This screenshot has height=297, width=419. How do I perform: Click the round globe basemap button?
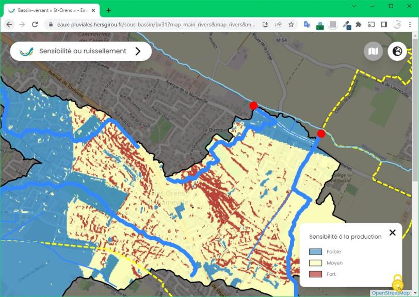(x=397, y=51)
